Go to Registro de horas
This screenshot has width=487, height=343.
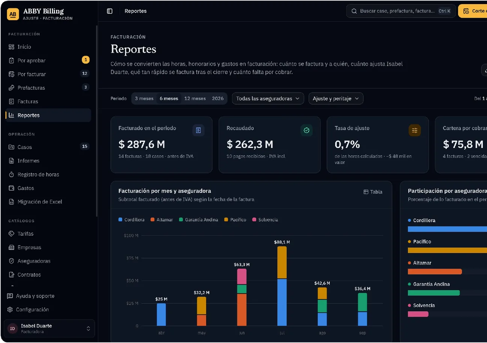tap(48, 174)
